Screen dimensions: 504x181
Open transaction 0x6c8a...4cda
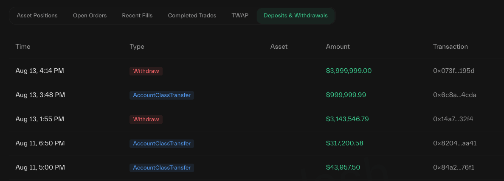tap(454, 95)
